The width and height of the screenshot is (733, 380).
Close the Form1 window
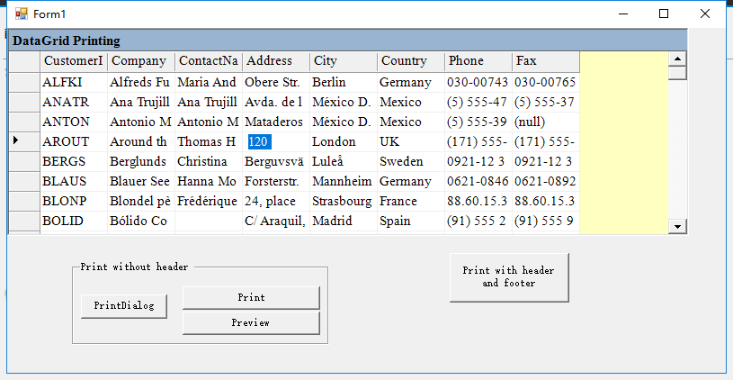click(705, 14)
